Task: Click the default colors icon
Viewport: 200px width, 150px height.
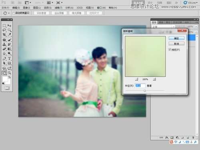Action: (3, 84)
